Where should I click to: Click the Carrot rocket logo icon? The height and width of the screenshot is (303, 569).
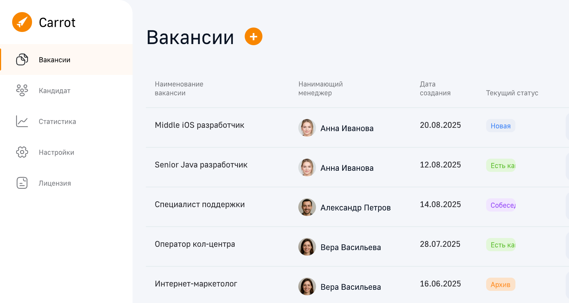(x=22, y=22)
